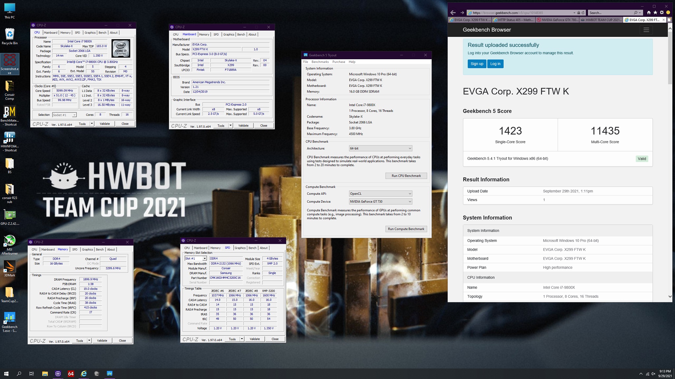The width and height of the screenshot is (675, 379).
Task: Open taskbar search
Action: pos(19,373)
